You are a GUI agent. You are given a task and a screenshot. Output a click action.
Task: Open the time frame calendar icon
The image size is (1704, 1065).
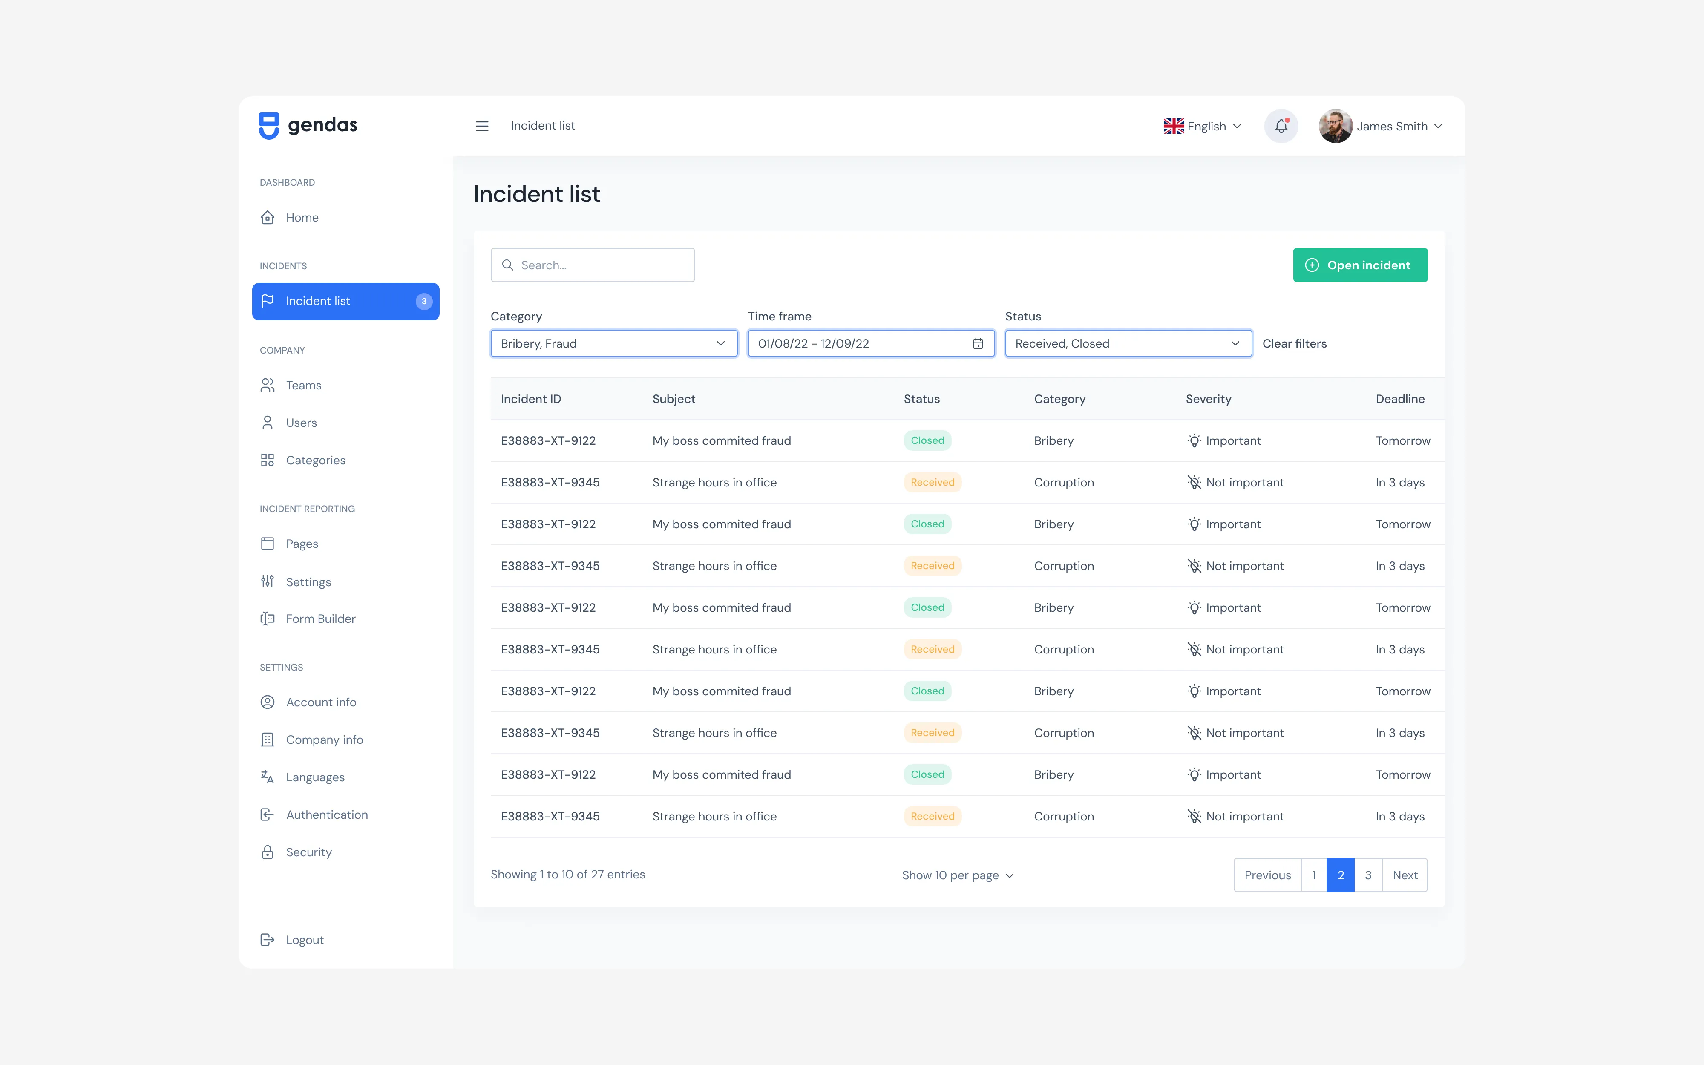[x=978, y=344]
